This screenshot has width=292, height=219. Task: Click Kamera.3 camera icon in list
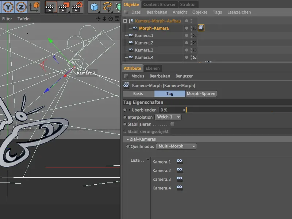pyautogui.click(x=180, y=179)
